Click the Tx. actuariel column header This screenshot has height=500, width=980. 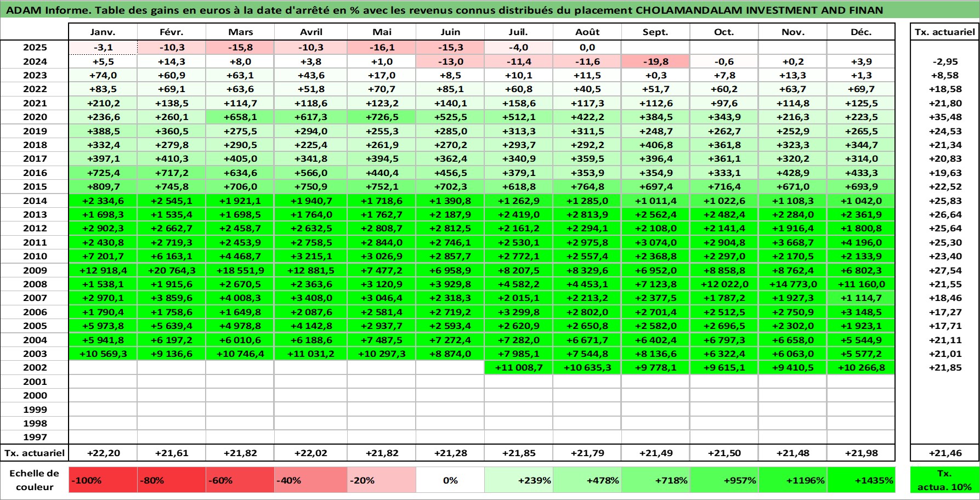coord(945,32)
